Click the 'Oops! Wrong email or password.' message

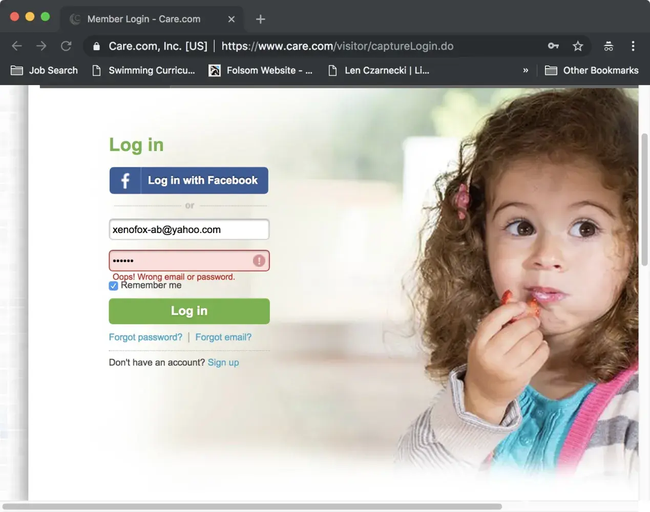(174, 276)
